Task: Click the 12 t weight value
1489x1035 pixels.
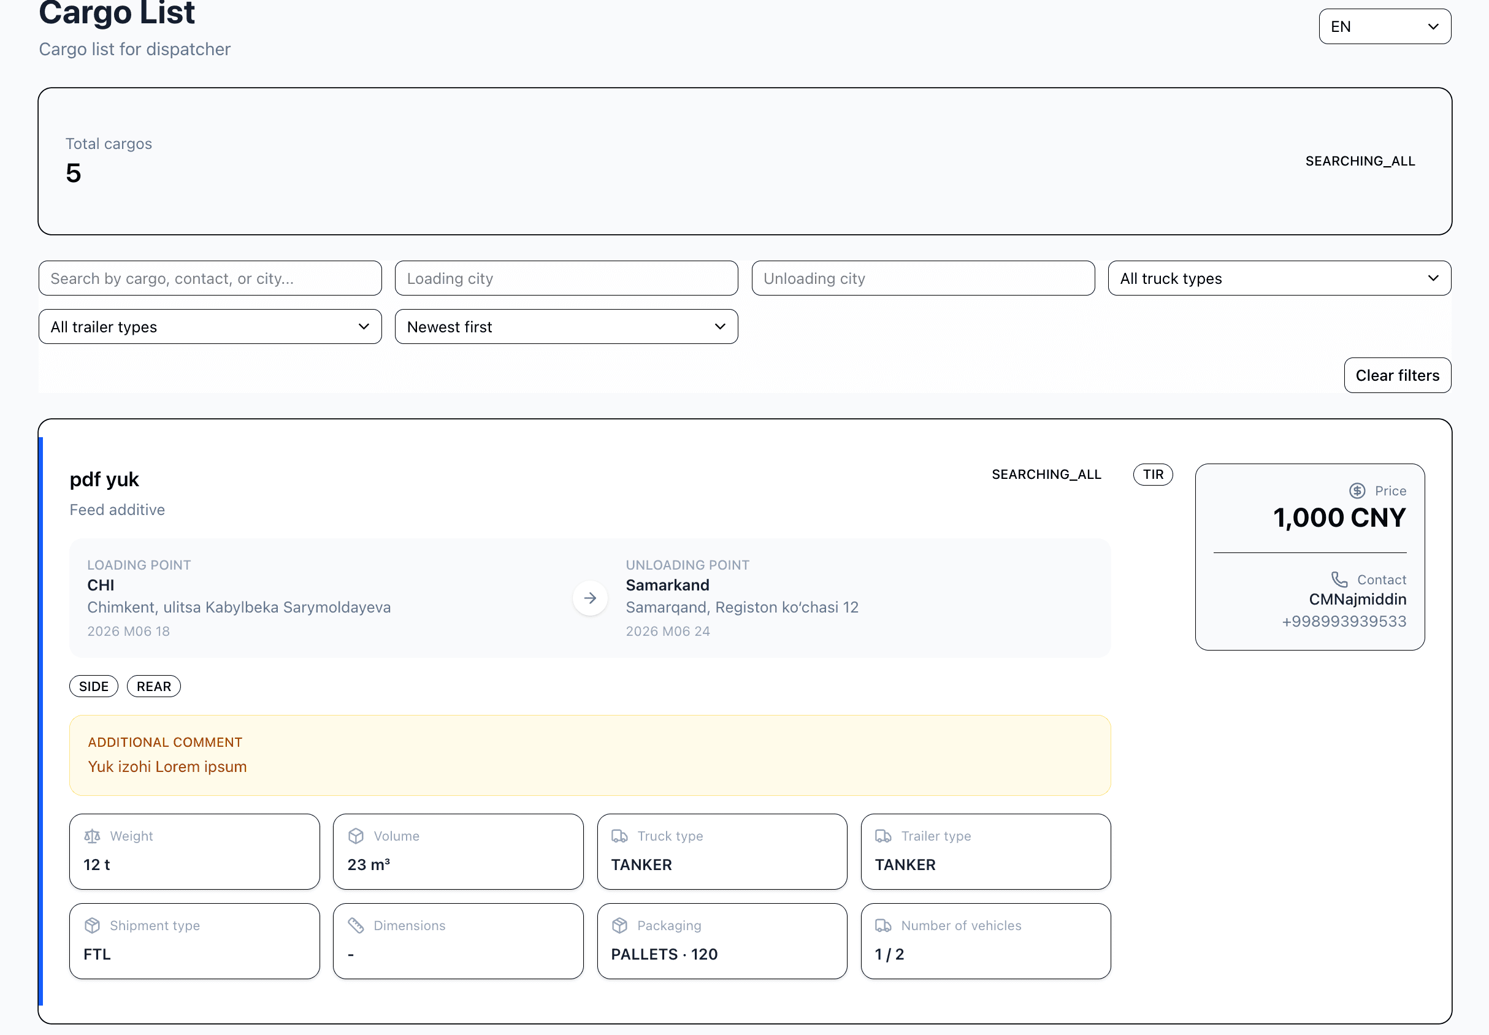Action: coord(97,865)
